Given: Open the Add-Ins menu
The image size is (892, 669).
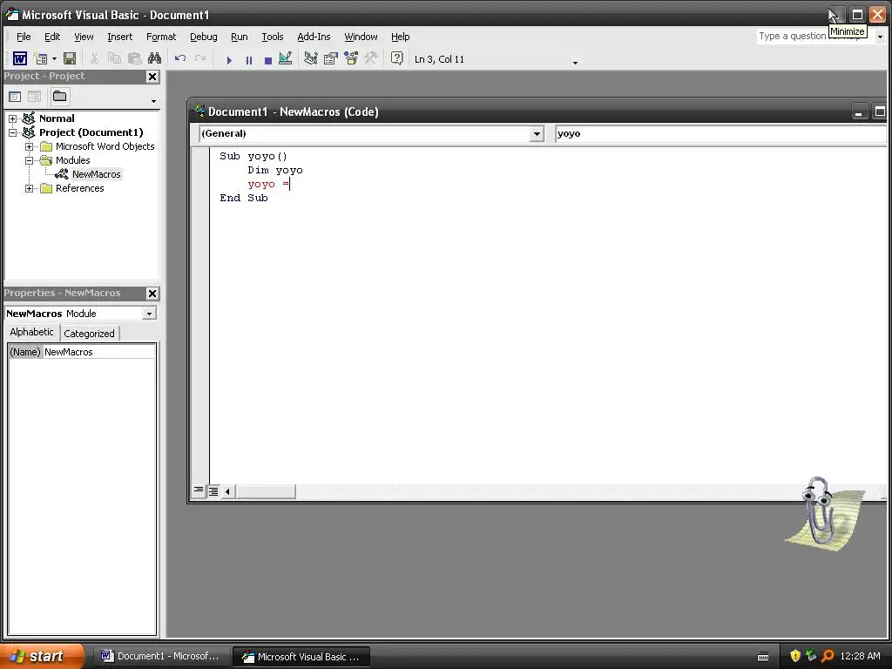Looking at the screenshot, I should click(x=314, y=37).
